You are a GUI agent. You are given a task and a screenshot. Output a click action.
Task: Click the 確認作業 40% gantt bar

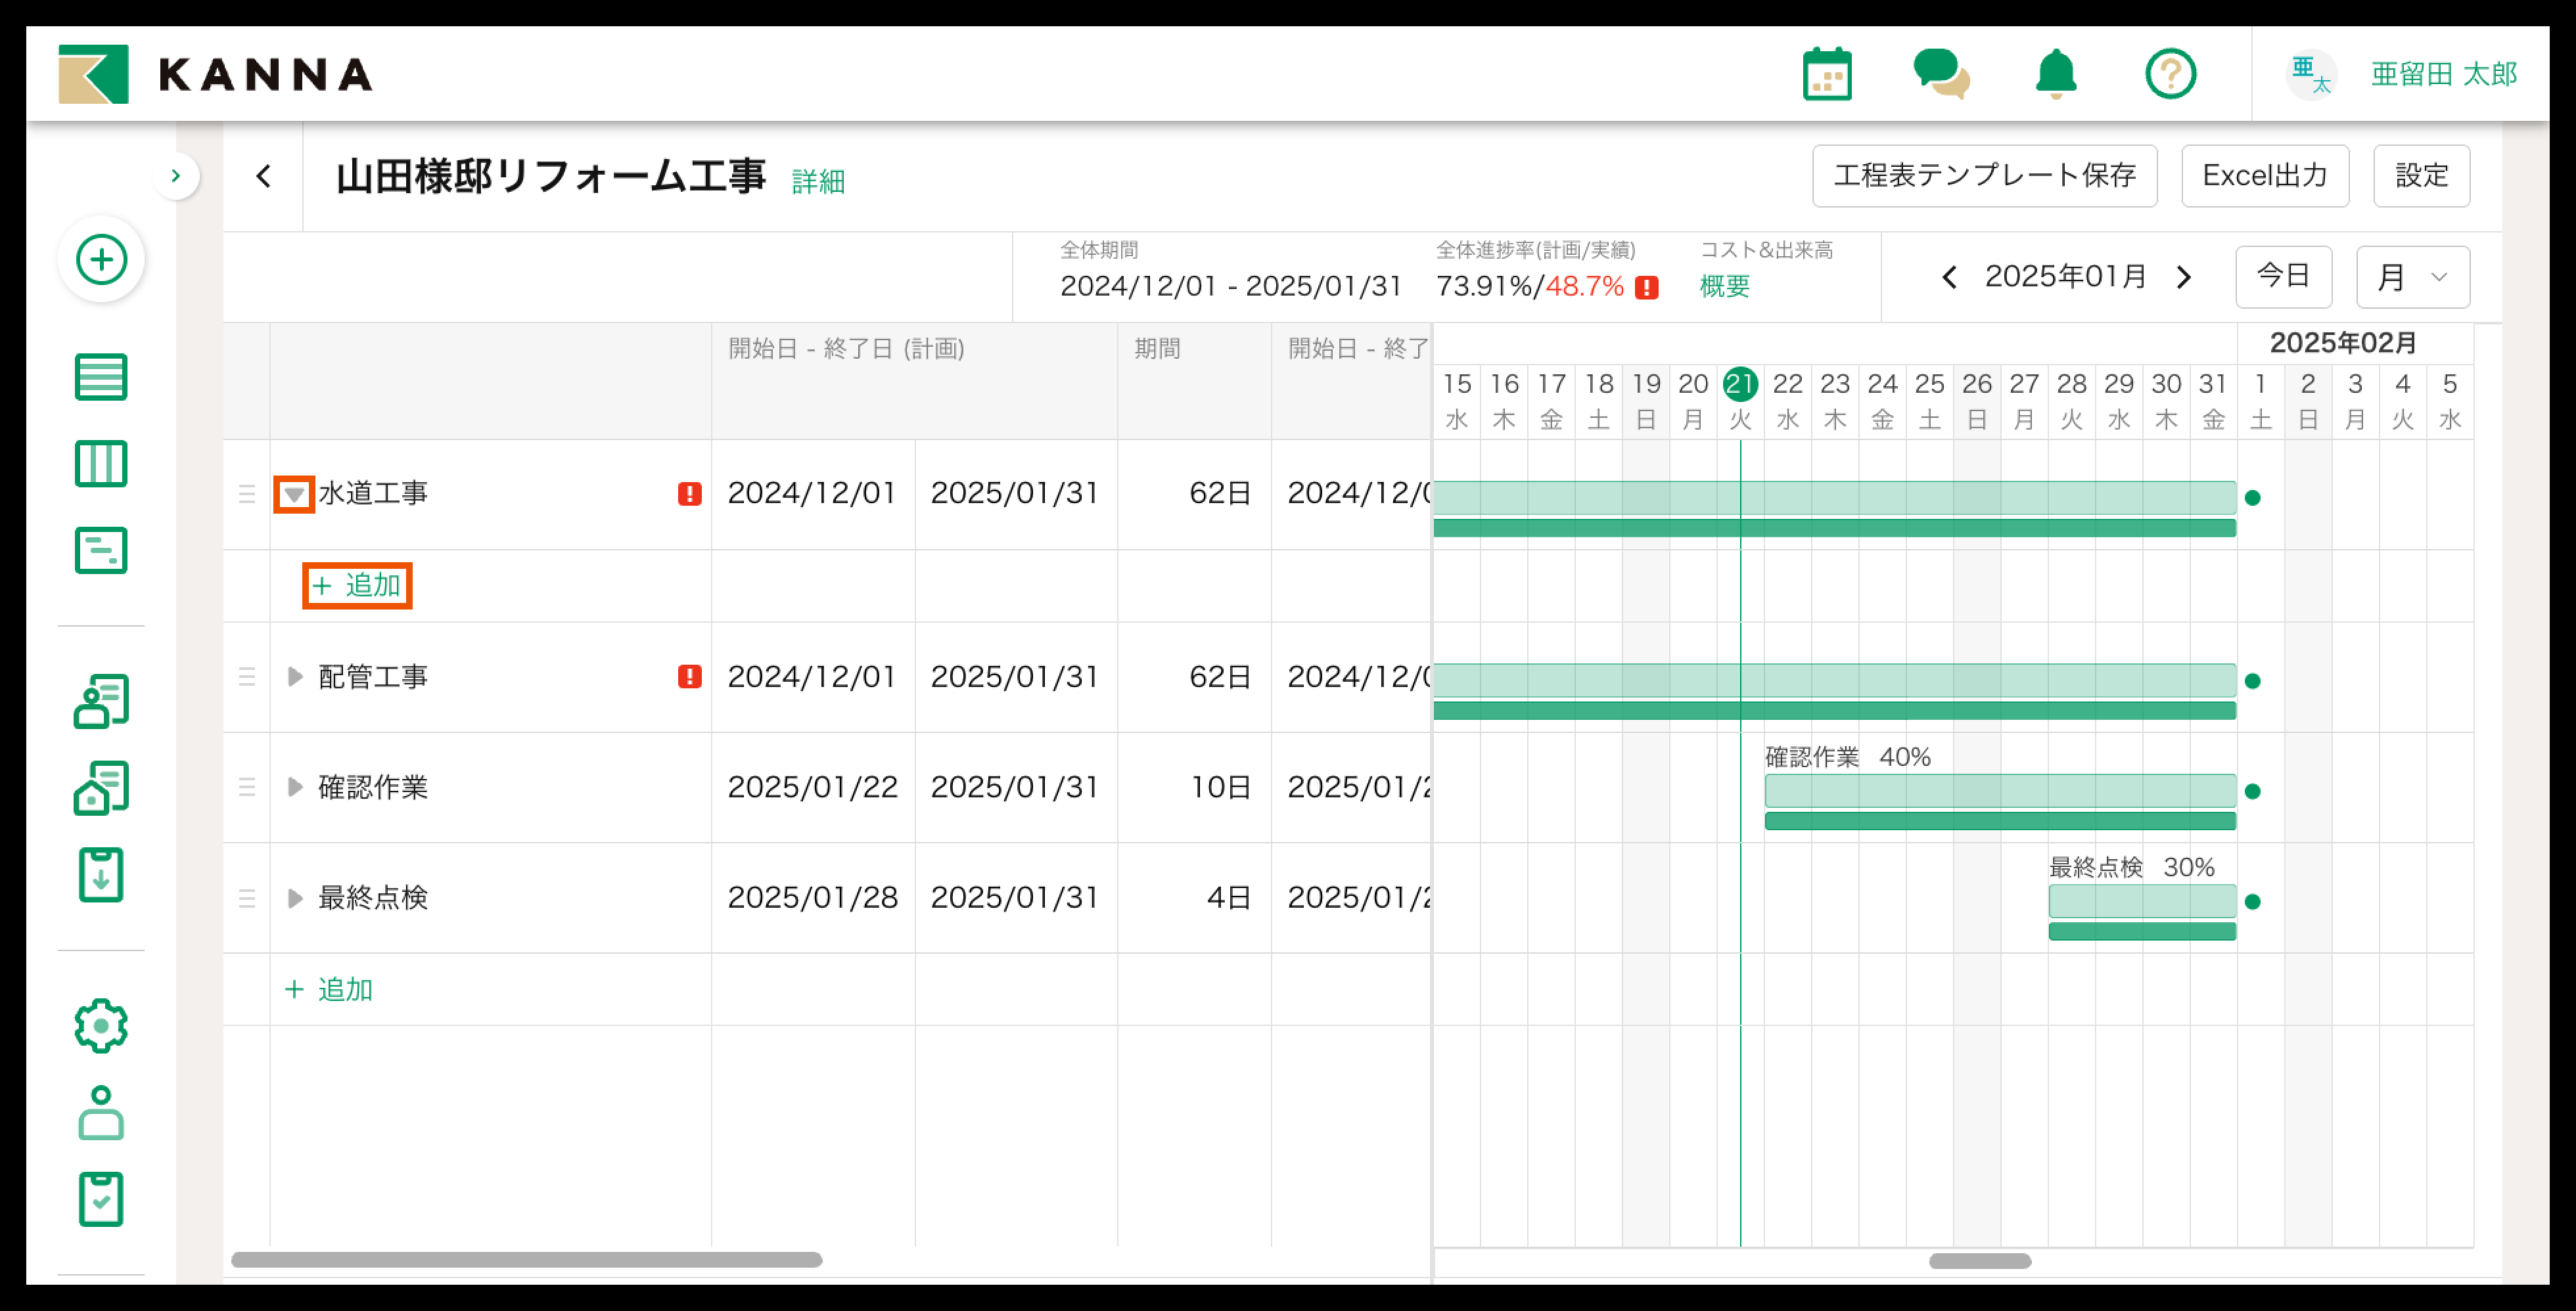coord(1999,791)
